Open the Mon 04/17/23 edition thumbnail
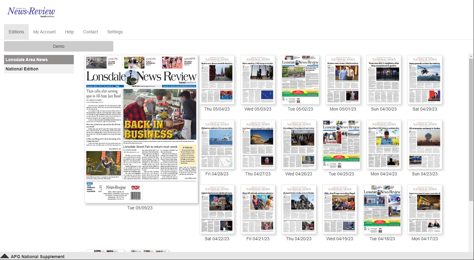The height and width of the screenshot is (260, 474). click(x=425, y=209)
